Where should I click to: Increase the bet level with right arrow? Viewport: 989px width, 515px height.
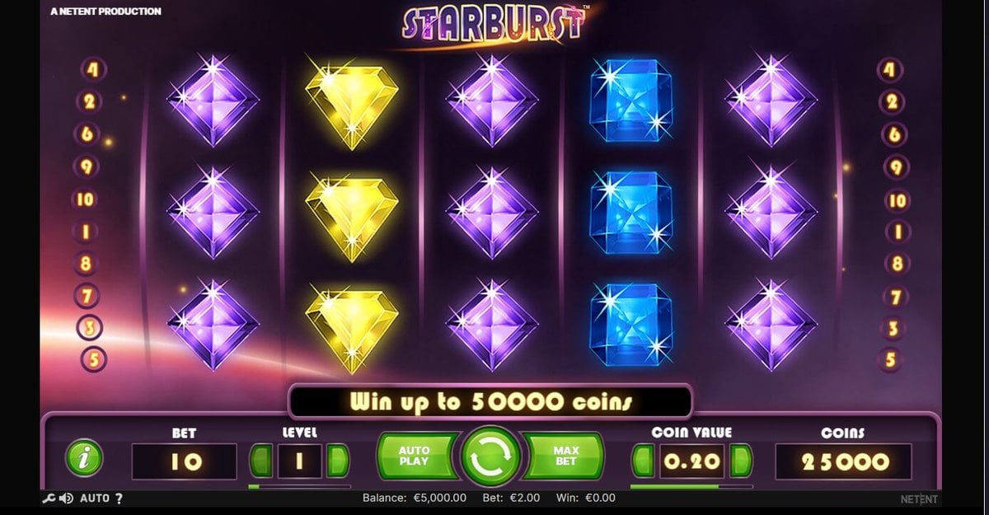[337, 461]
